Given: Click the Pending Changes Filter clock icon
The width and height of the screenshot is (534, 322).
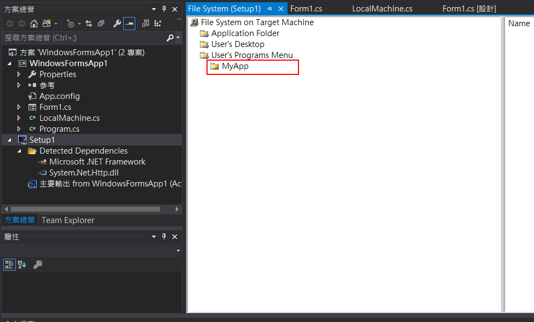Looking at the screenshot, I should [x=71, y=24].
